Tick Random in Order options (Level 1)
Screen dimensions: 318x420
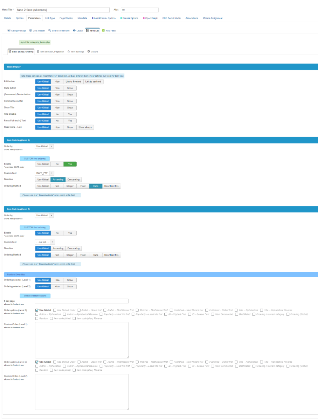tap(37, 318)
